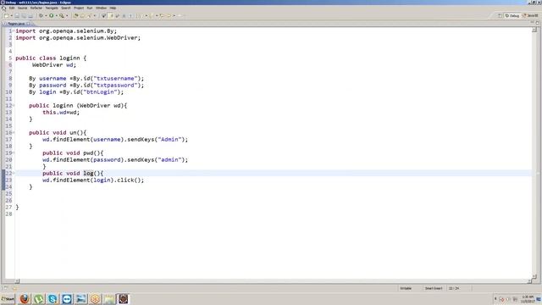Open TeamViewer from the taskbar
This screenshot has width=542, height=305.
tap(67, 299)
